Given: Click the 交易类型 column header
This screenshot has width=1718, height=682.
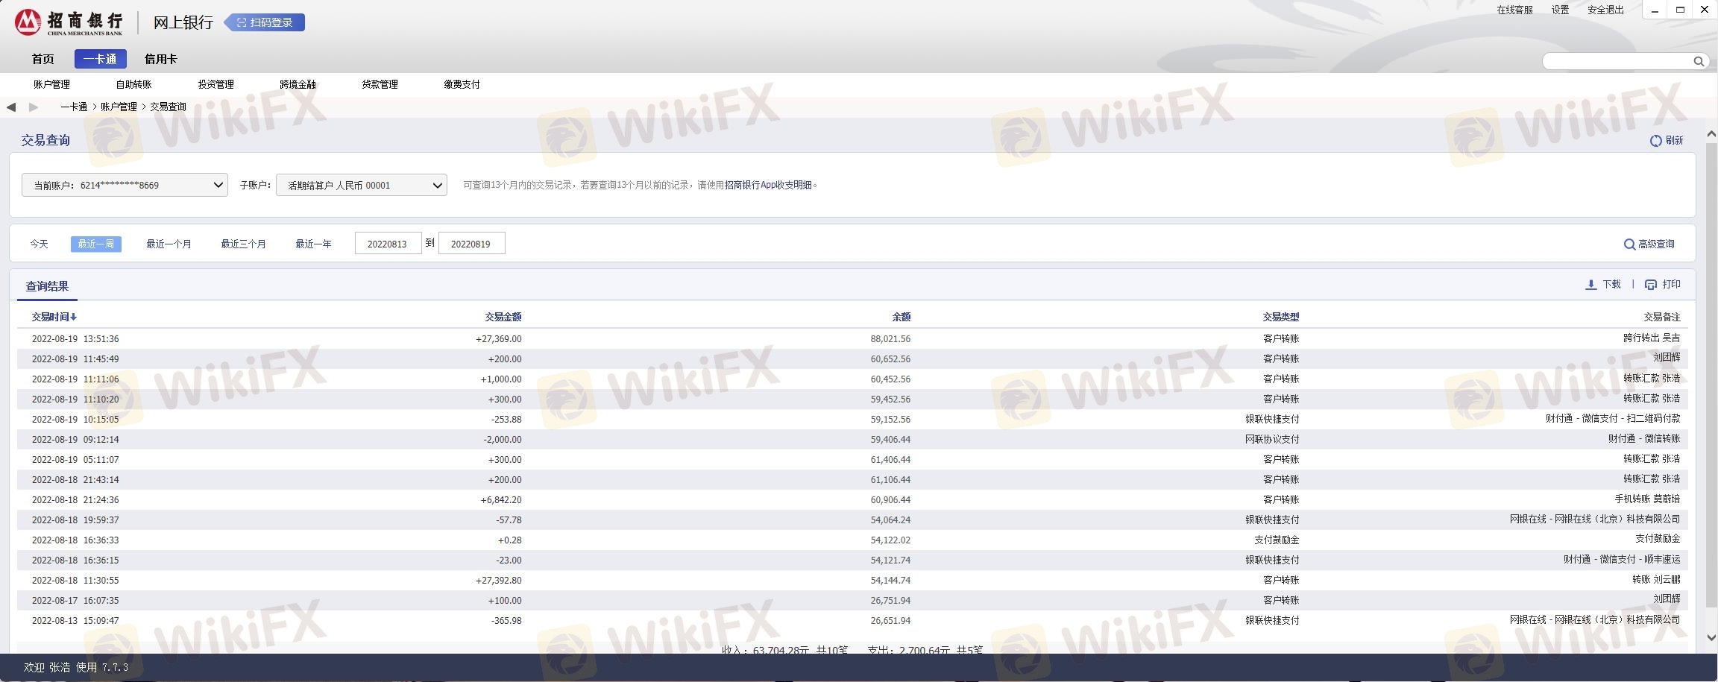Looking at the screenshot, I should click(x=1281, y=317).
